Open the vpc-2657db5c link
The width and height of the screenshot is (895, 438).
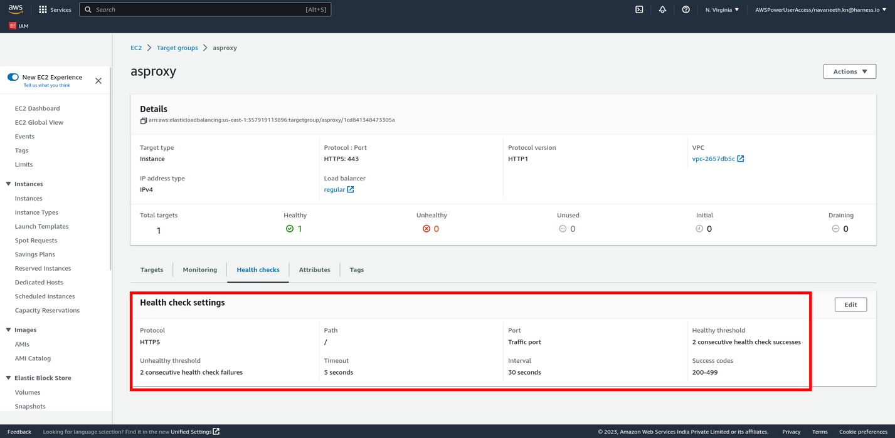[713, 159]
